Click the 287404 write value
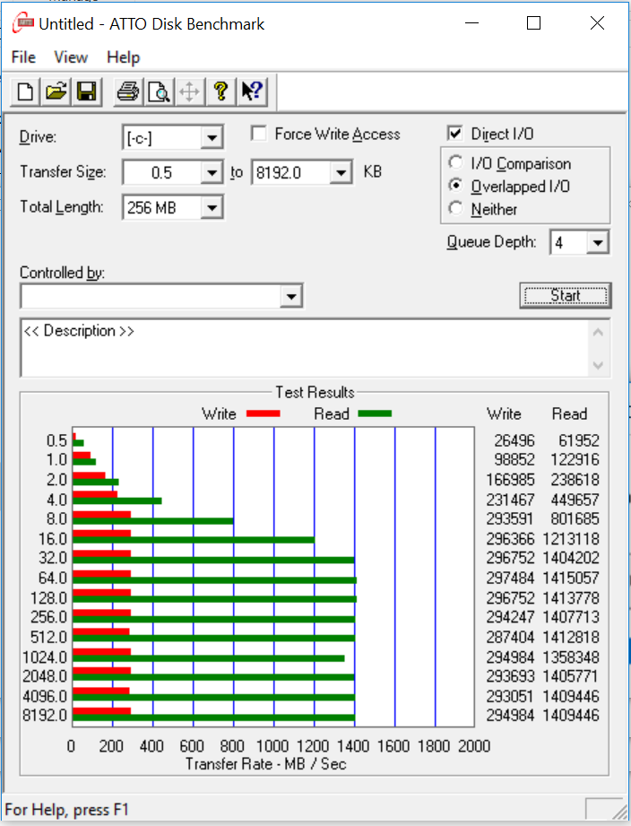 tap(510, 638)
